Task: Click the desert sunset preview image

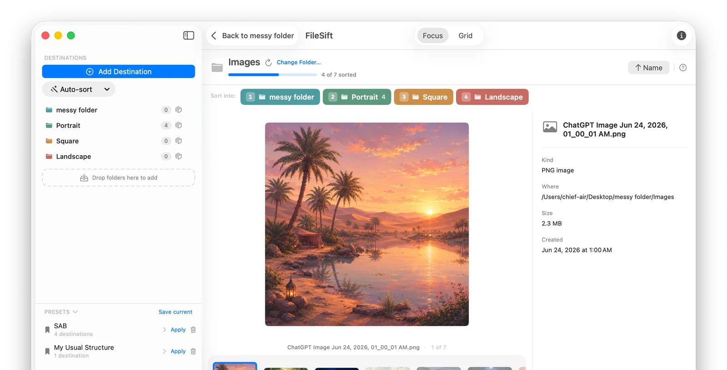Action: 367,224
